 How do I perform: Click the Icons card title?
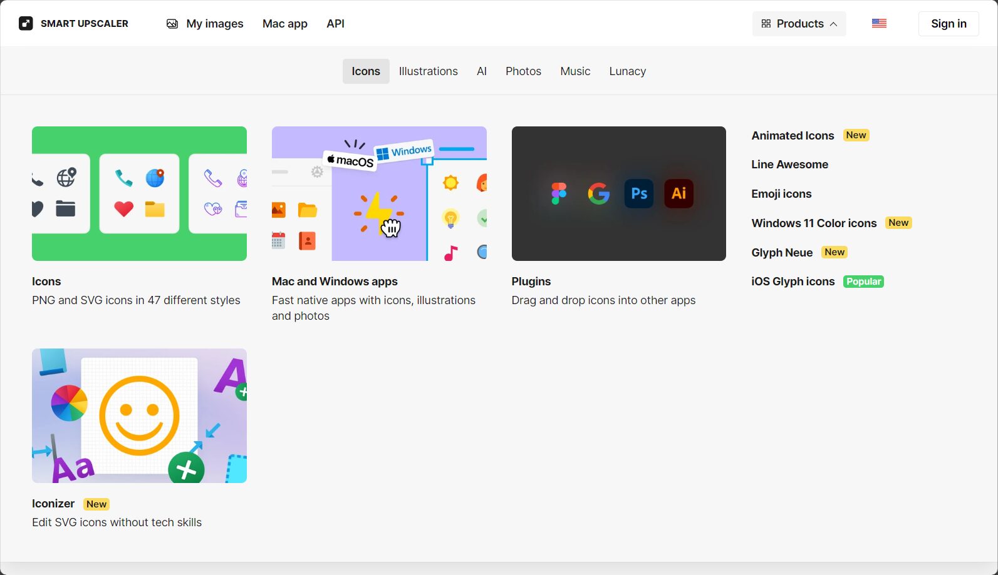[46, 282]
